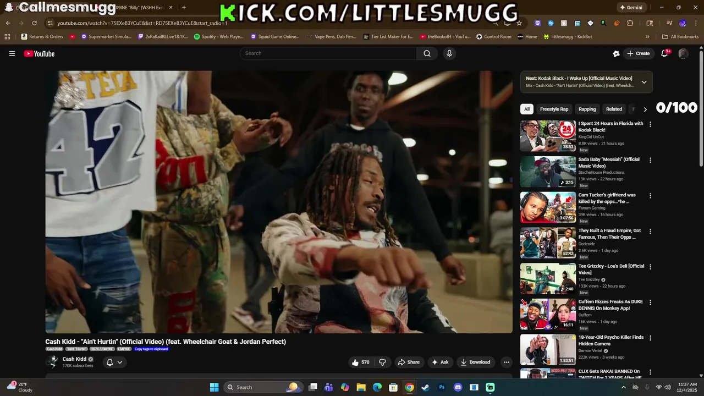Image resolution: width=704 pixels, height=396 pixels.
Task: Expand the Next: Kodak Black mix panel
Action: [x=644, y=82]
